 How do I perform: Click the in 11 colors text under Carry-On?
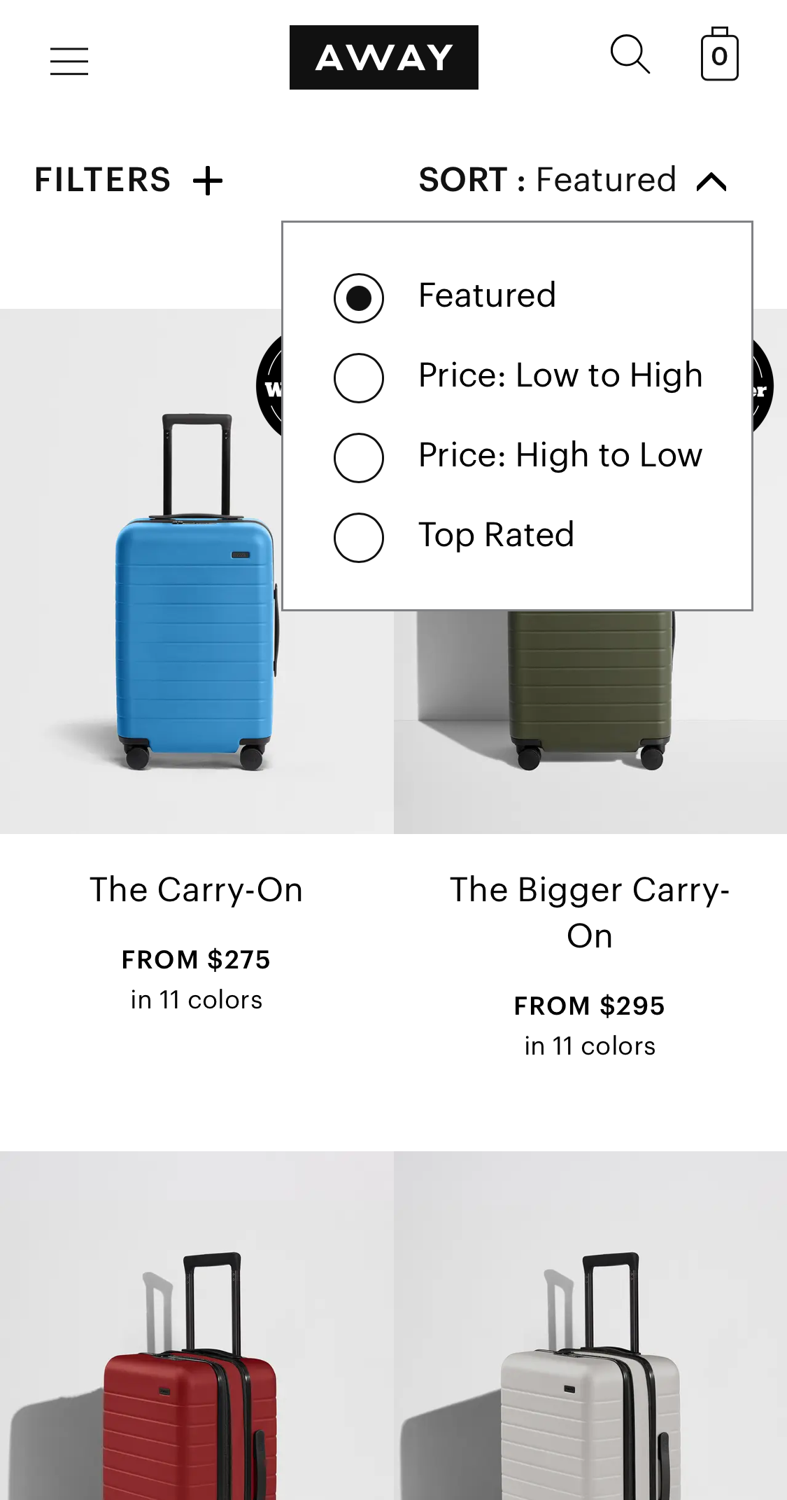pyautogui.click(x=197, y=1000)
